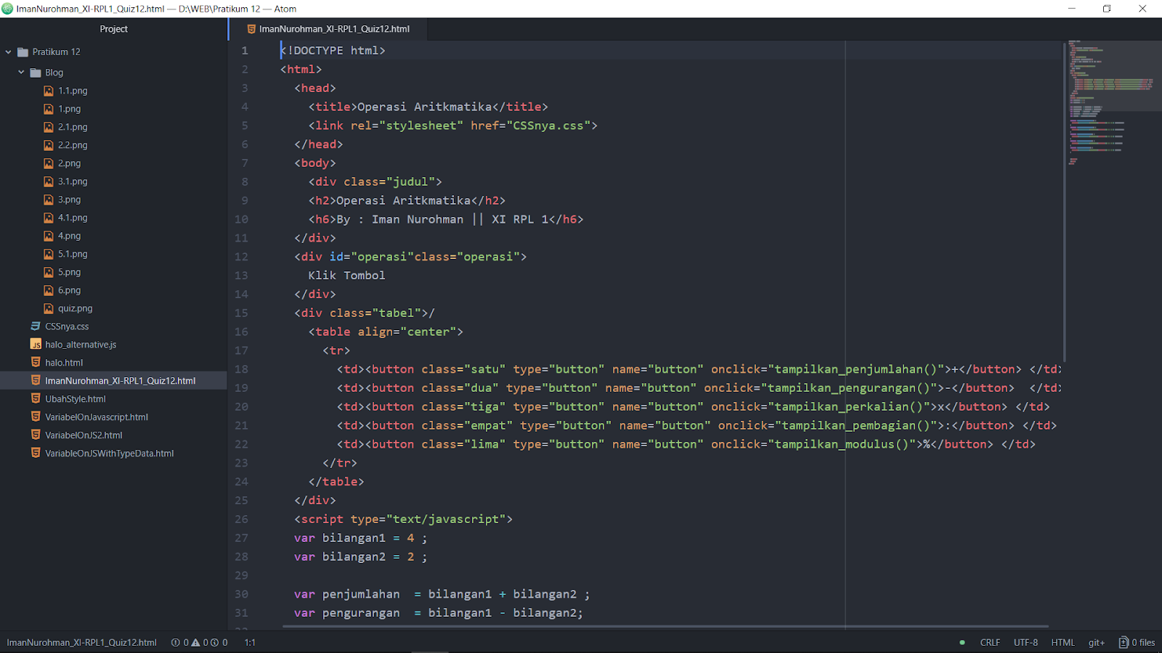Click the image icon beside quiz.png
This screenshot has height=653, width=1162.
coord(47,308)
